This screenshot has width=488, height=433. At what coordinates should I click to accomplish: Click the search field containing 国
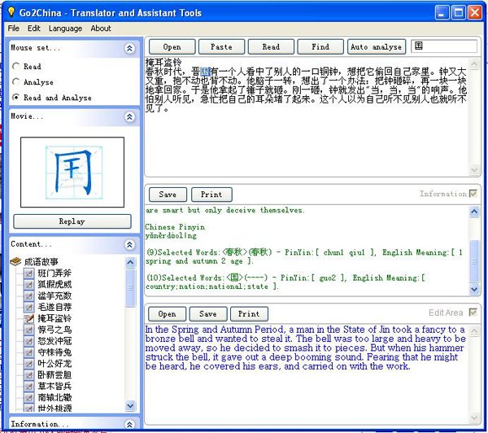(444, 46)
